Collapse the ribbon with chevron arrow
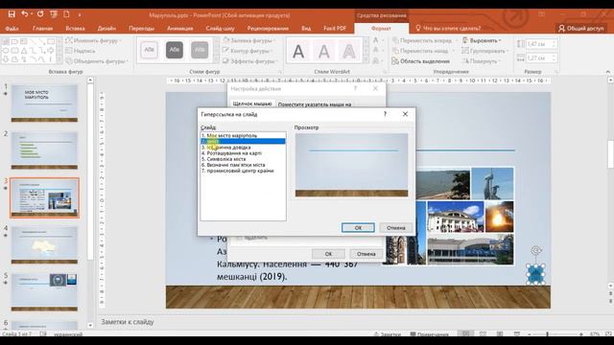 pos(607,72)
